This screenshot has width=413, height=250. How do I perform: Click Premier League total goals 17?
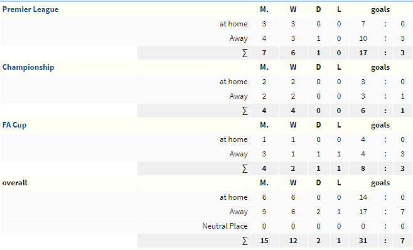[363, 53]
